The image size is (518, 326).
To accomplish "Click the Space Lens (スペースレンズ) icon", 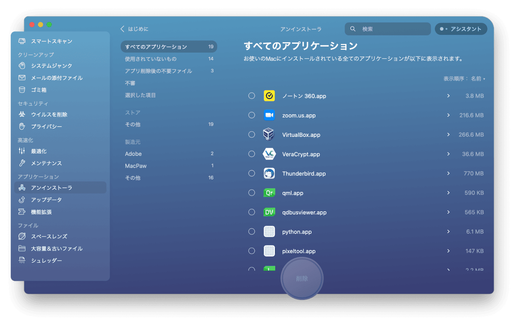I will tap(22, 236).
